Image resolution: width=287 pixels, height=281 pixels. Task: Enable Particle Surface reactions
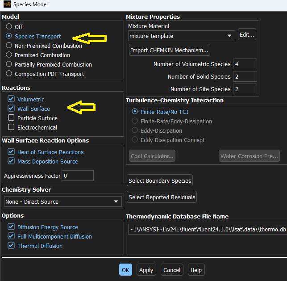[11, 118]
